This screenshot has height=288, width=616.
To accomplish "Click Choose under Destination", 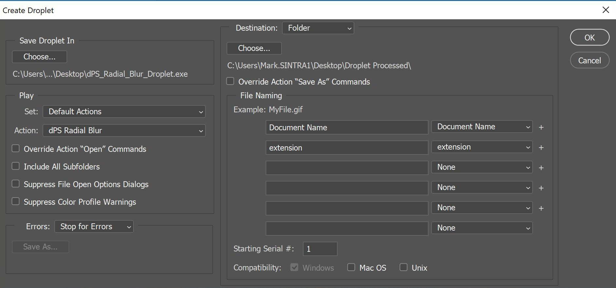I will (x=254, y=48).
